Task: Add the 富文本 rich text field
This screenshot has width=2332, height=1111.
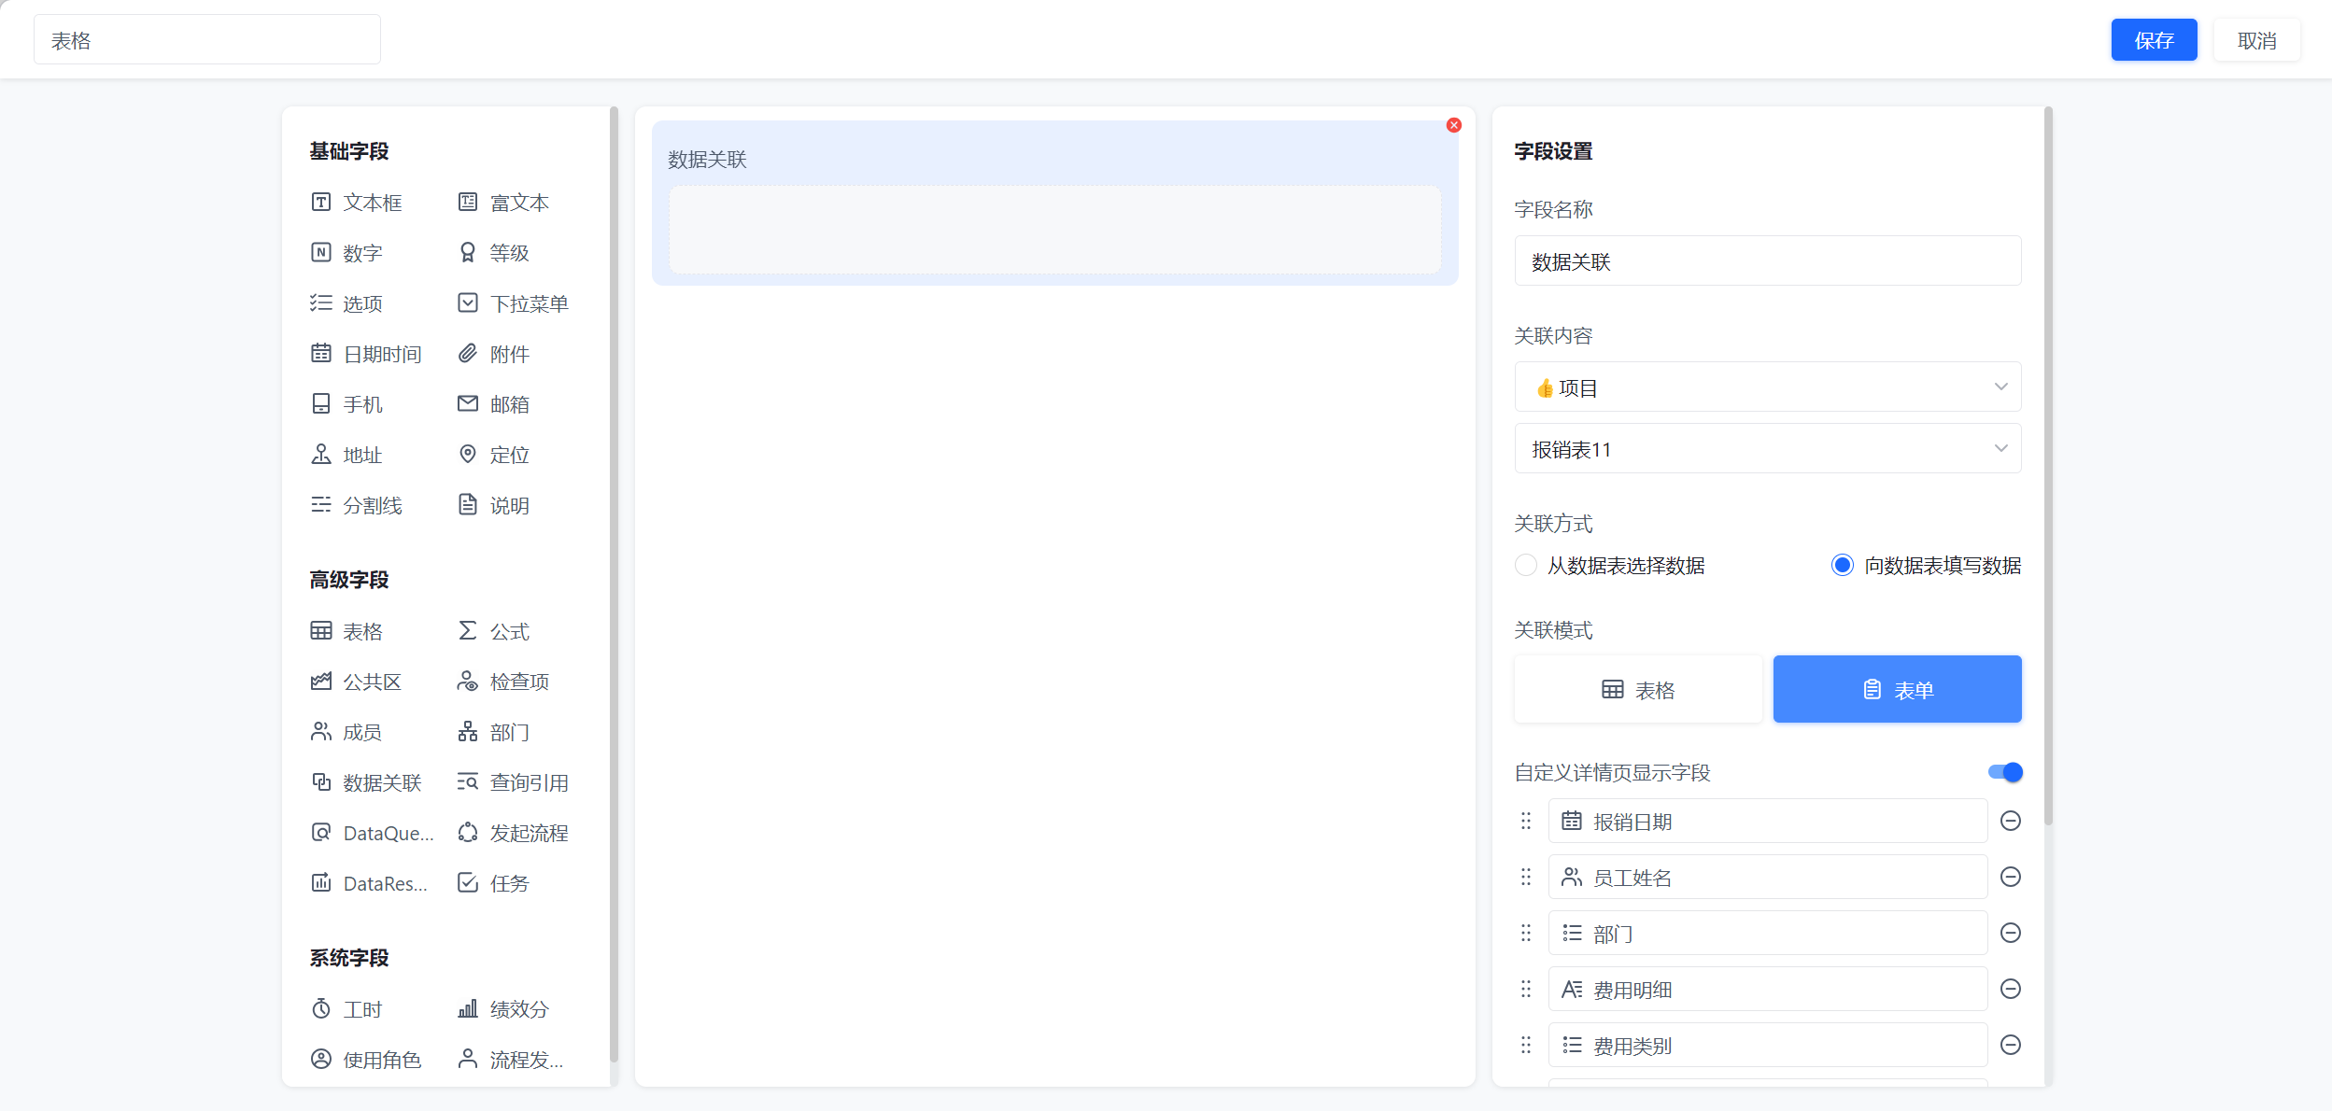Action: pos(503,203)
